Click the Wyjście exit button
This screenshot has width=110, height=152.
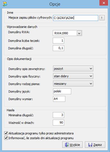73,145
